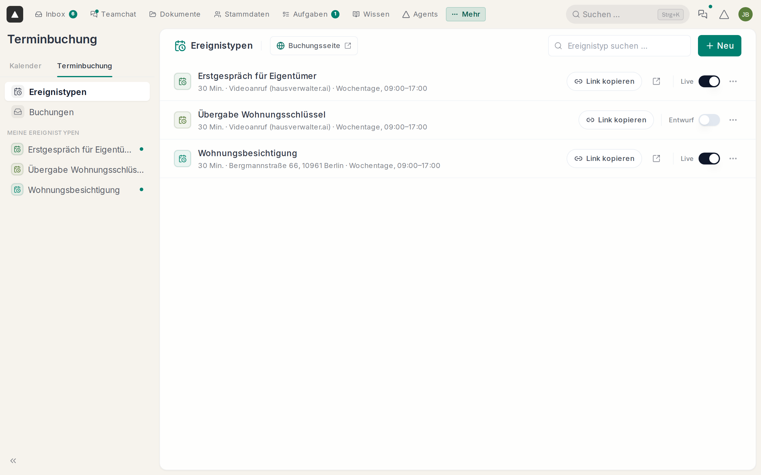
Task: Open more options for Übergabe Wohnungsschlüssel
Action: click(x=733, y=120)
